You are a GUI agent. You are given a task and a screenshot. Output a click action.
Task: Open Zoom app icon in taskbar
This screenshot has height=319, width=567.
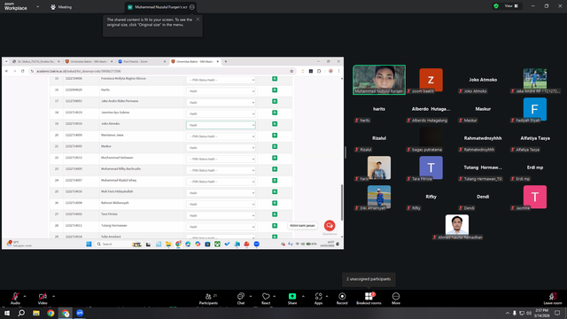(80, 313)
